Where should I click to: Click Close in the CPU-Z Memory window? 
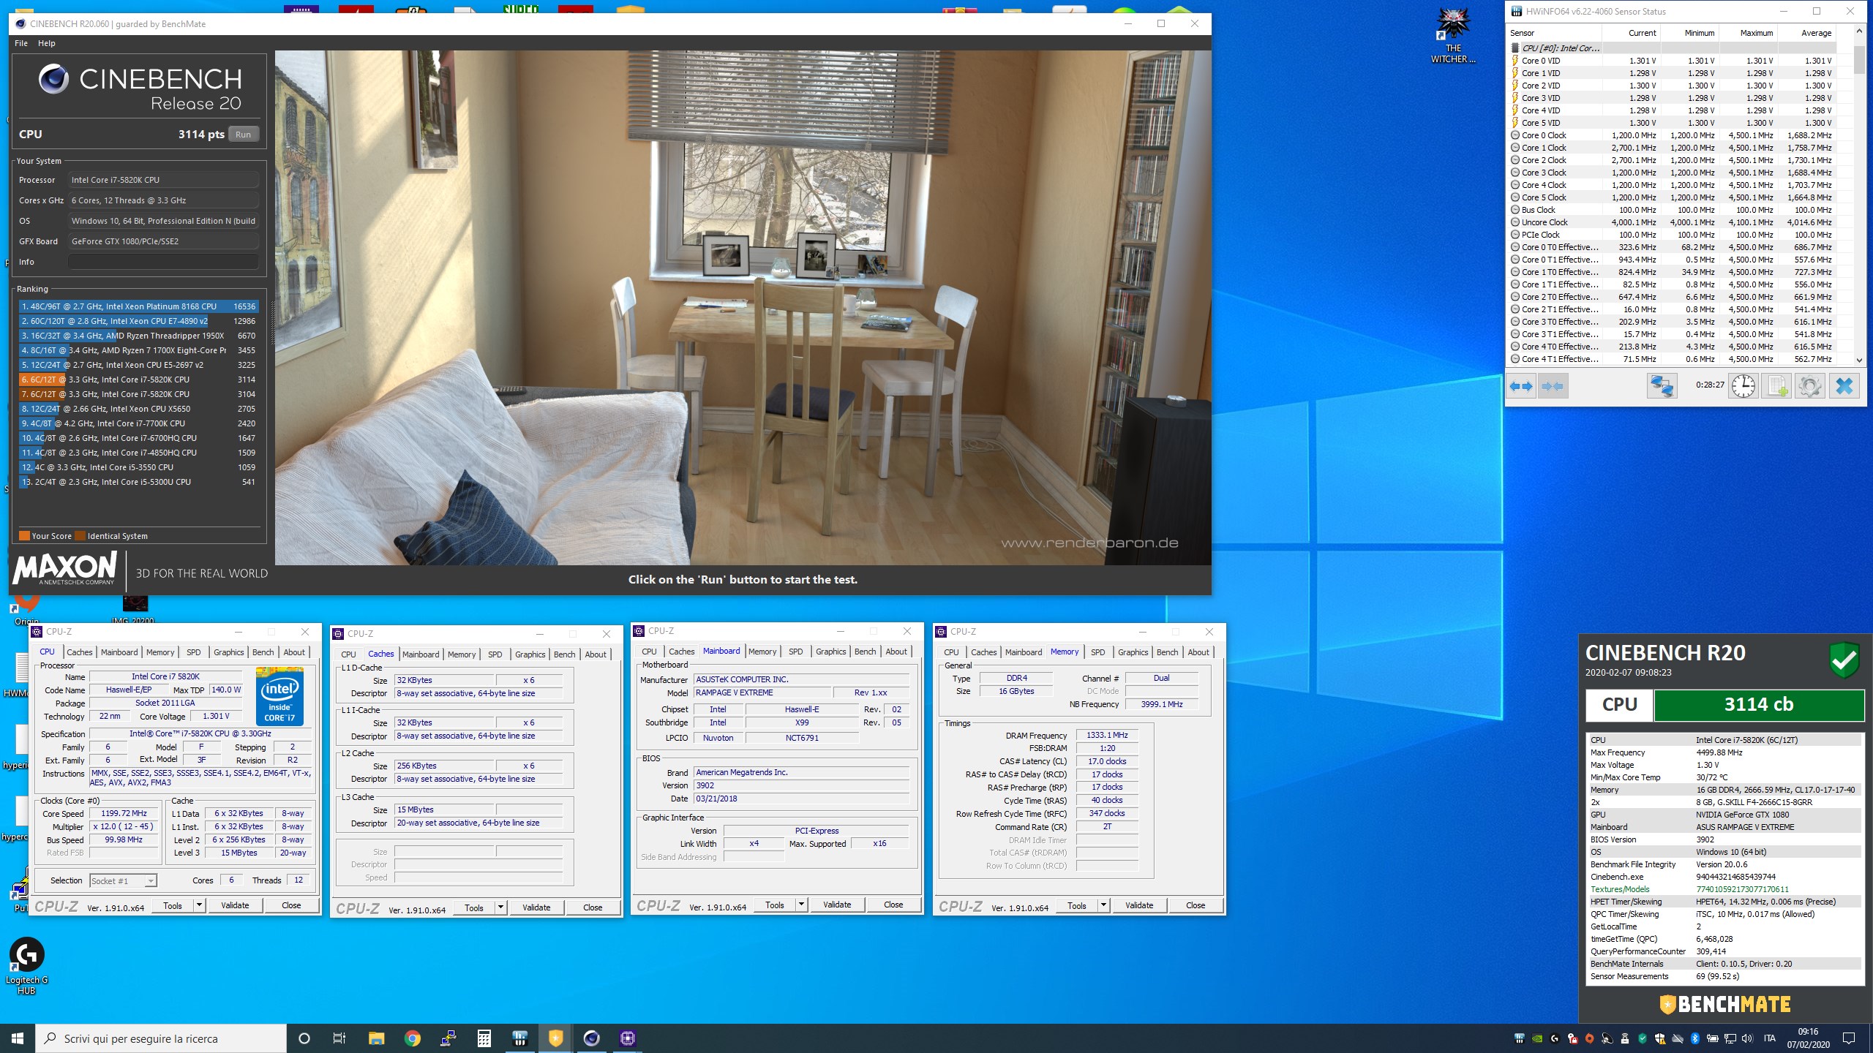(1196, 905)
